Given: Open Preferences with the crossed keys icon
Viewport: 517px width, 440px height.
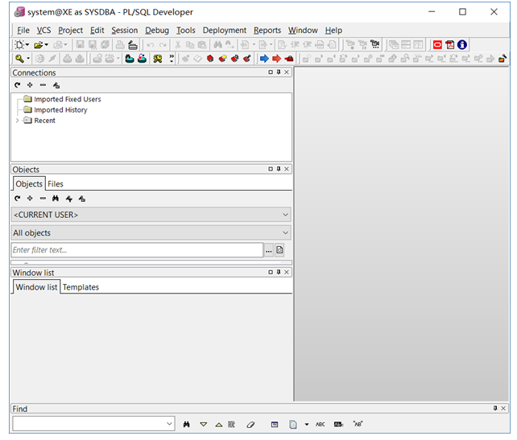Looking at the screenshot, I should tap(158, 59).
